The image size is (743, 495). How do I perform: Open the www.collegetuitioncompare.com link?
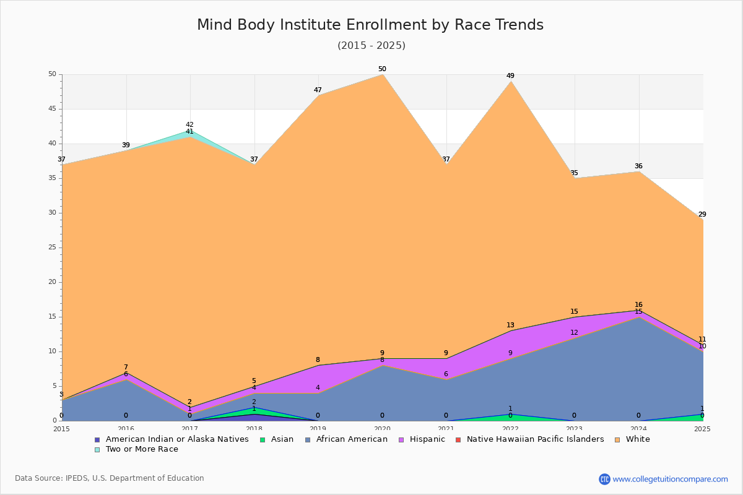tap(671, 479)
